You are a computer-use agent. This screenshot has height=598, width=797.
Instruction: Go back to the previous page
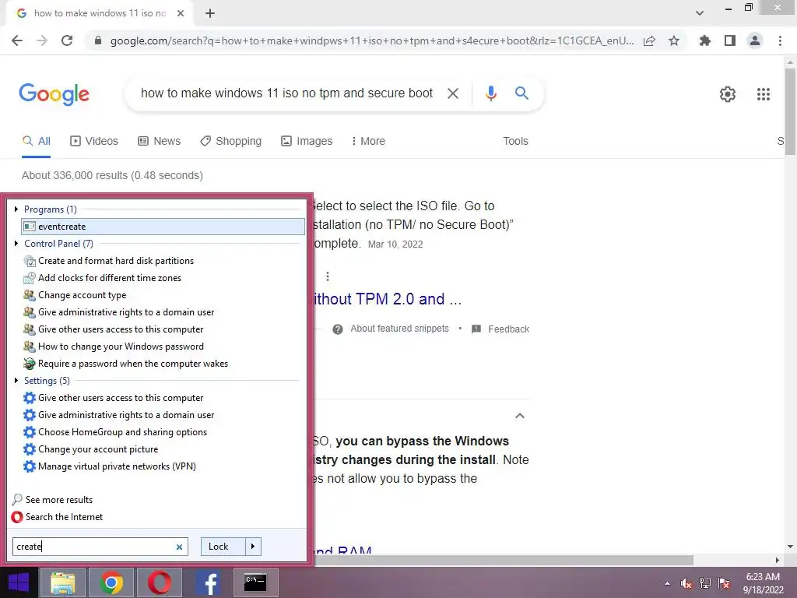[x=17, y=40]
